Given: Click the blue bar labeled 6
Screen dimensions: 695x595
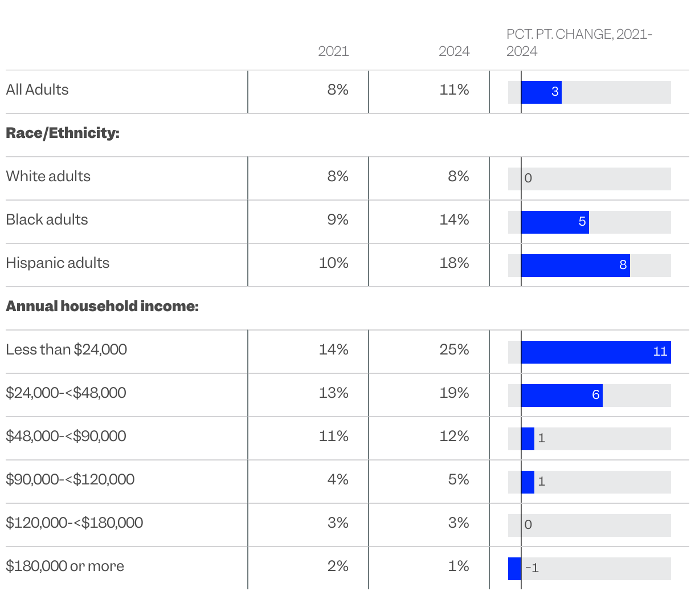Looking at the screenshot, I should click(562, 396).
